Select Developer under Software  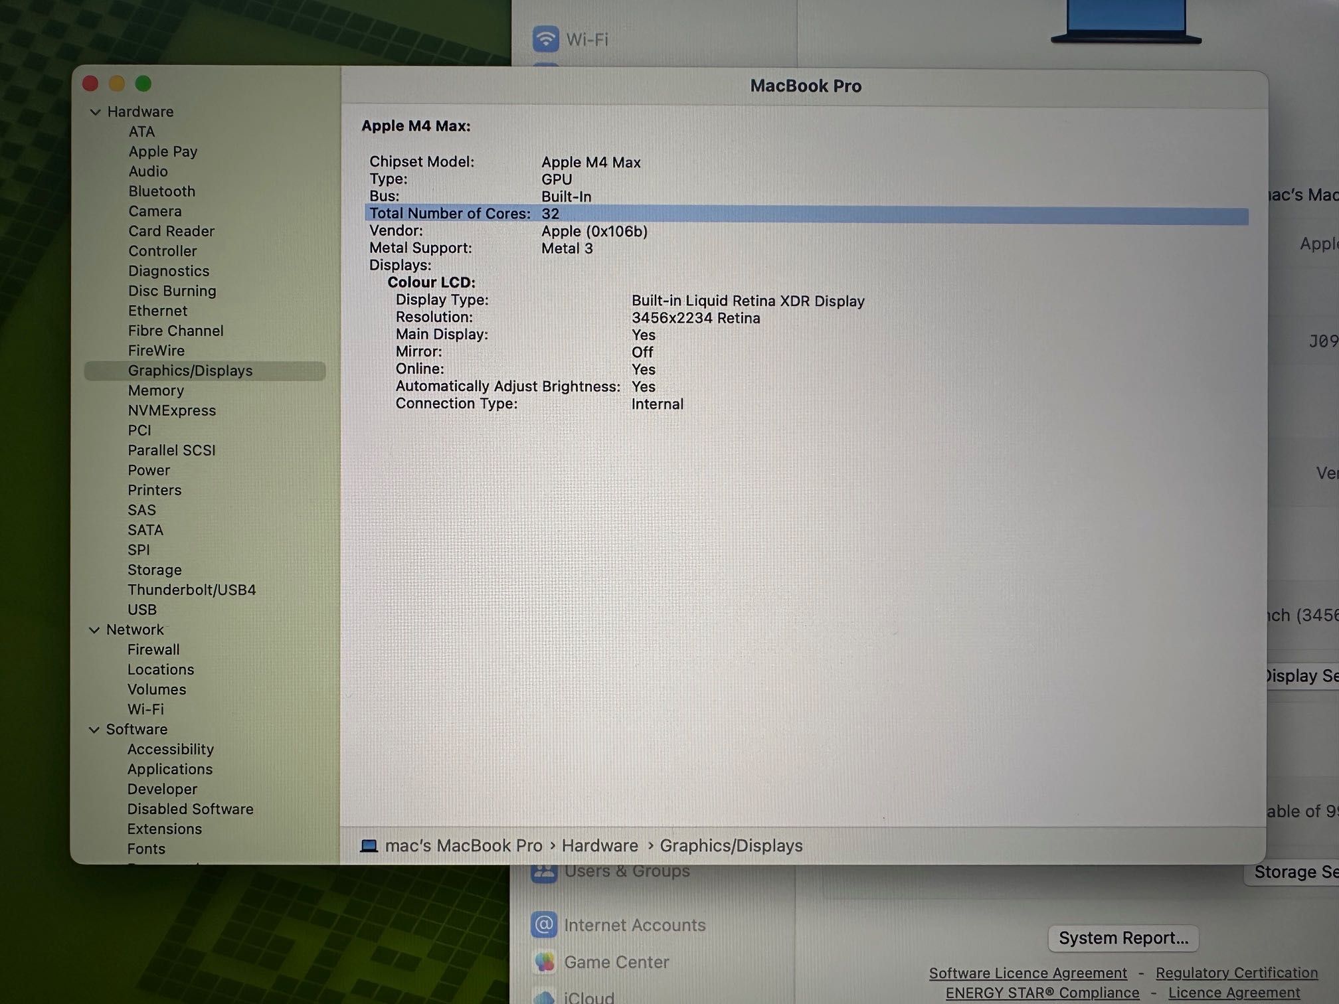coord(162,789)
